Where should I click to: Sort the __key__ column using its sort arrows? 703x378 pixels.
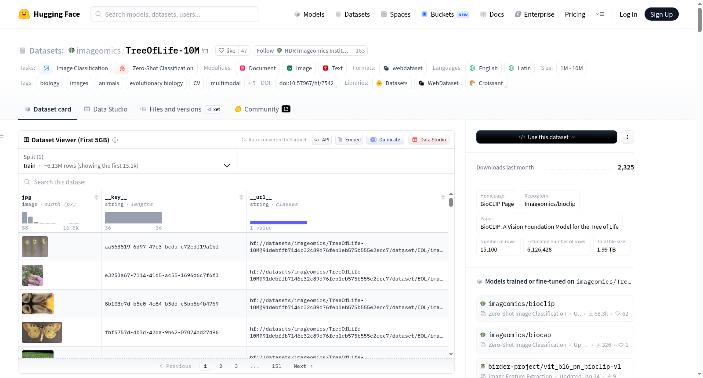[241, 197]
